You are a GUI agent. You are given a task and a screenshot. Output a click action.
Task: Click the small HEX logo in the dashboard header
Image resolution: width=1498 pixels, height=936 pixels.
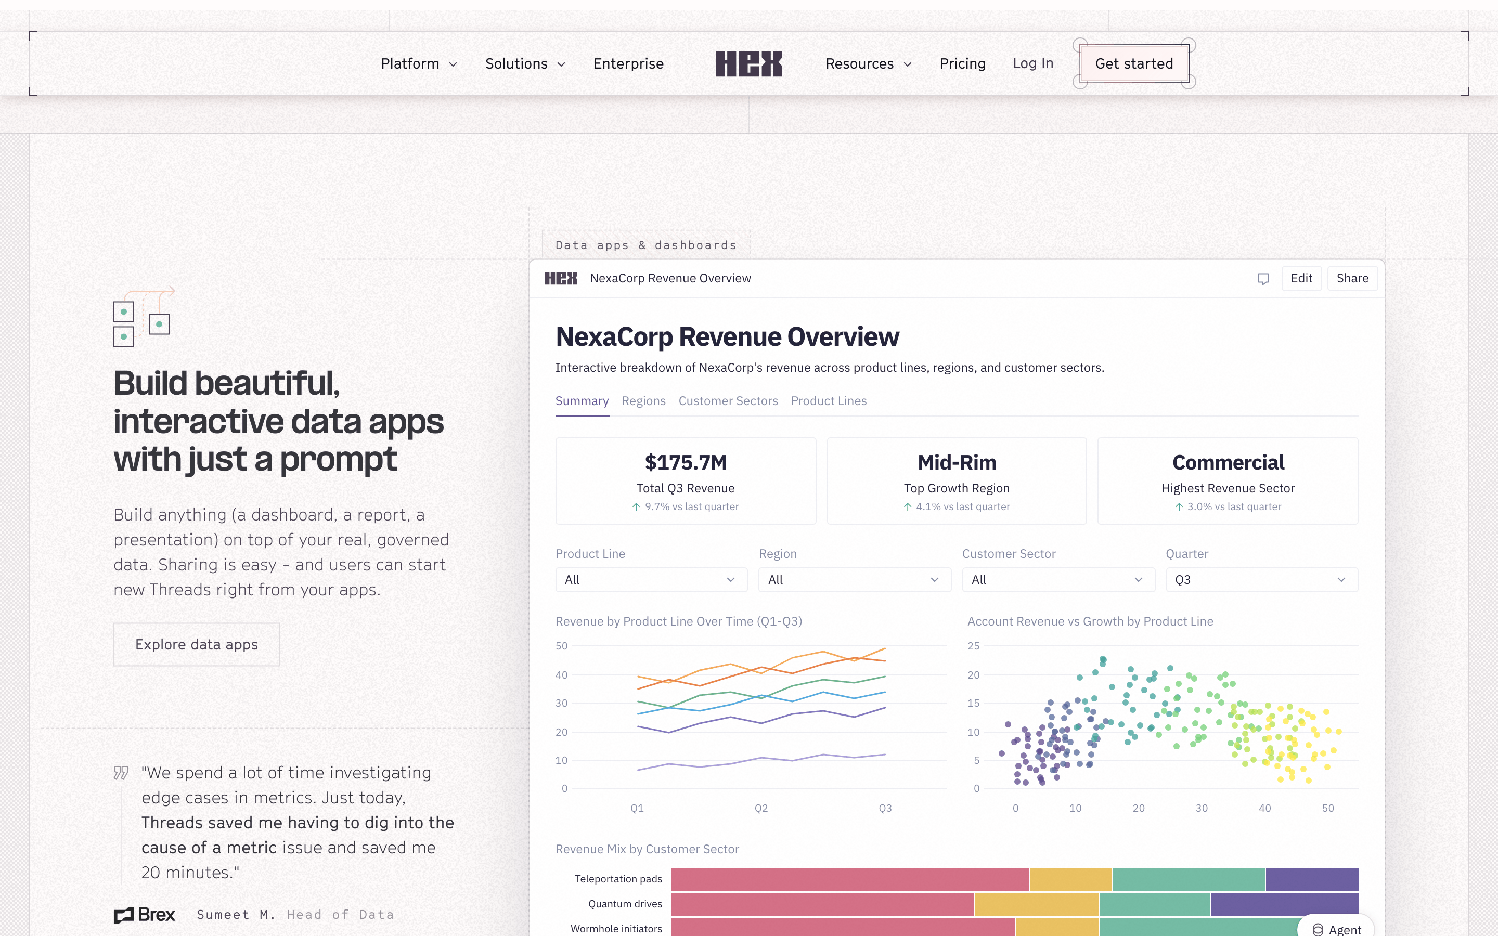tap(561, 279)
